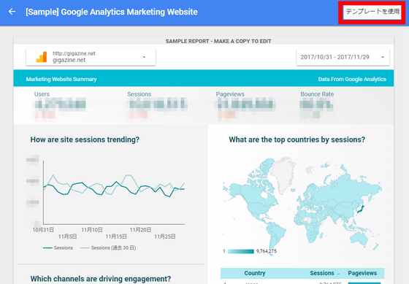Open the gigazine.net data source dropdown

[91, 57]
